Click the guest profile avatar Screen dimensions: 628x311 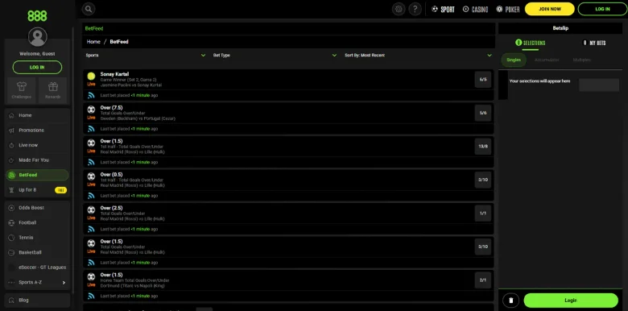pyautogui.click(x=37, y=37)
